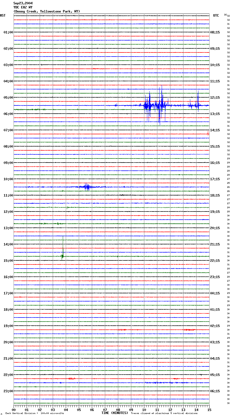The width and height of the screenshot is (231, 417).
Task: Click the UTC timezone header label
Action: coord(216,15)
